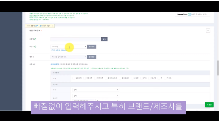The width and height of the screenshot is (219, 122).
Task: Click the 안전거래정책 link in green notice
Action: pyautogui.click(x=34, y=16)
